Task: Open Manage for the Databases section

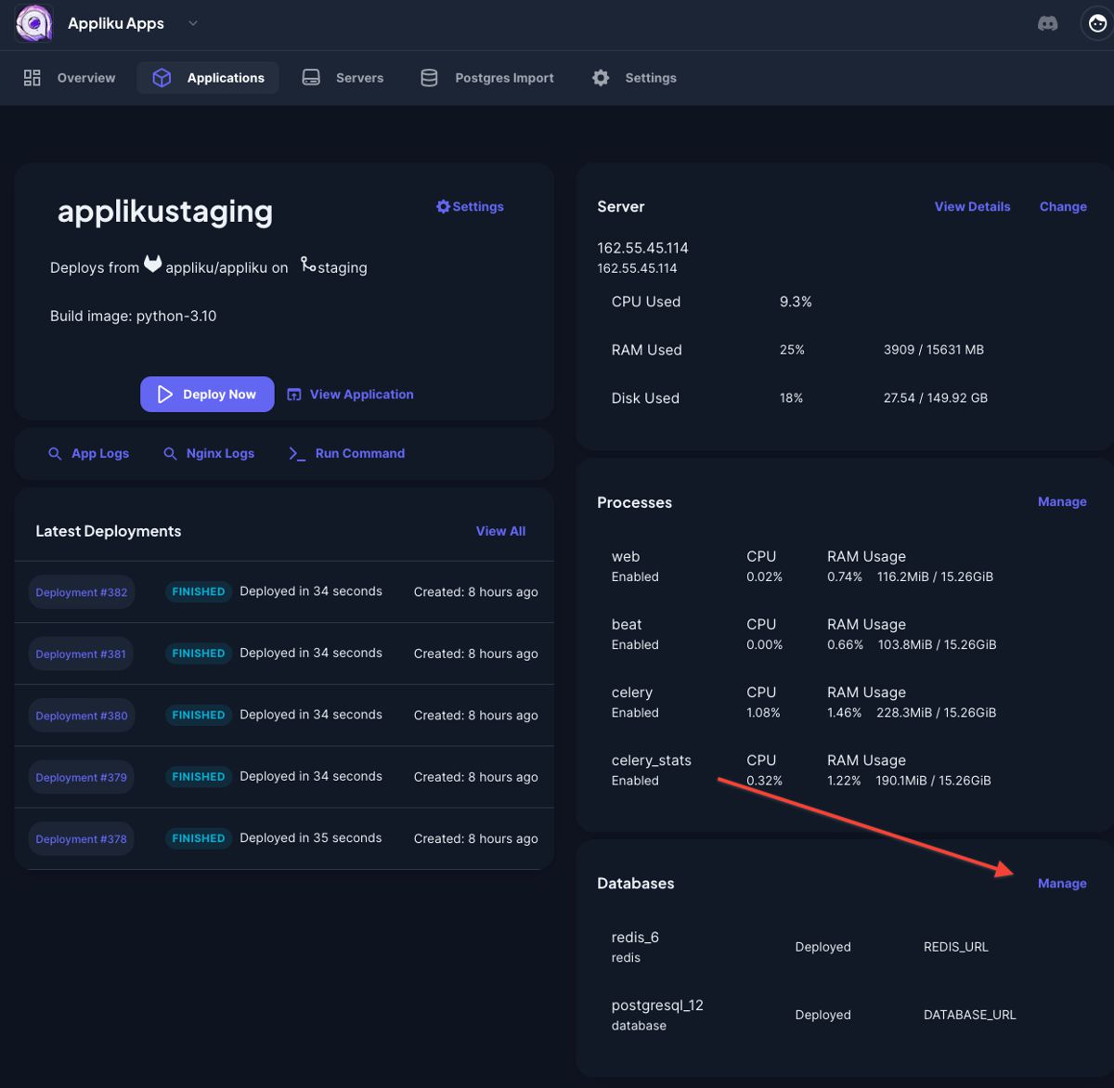Action: (x=1062, y=883)
